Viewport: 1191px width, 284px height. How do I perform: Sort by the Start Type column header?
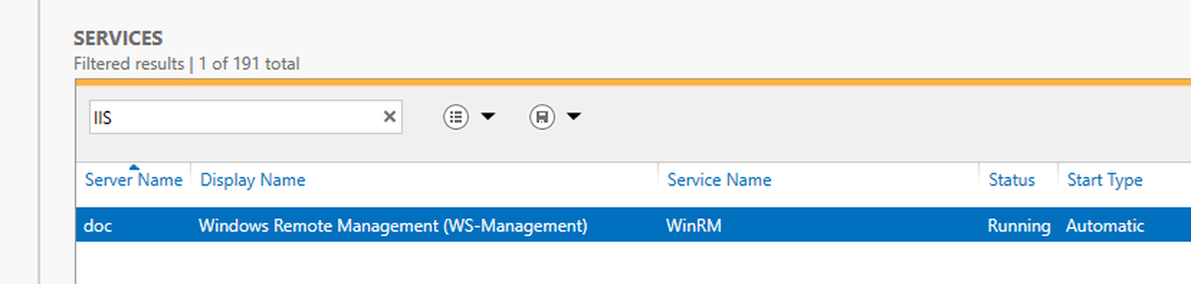coord(1105,180)
